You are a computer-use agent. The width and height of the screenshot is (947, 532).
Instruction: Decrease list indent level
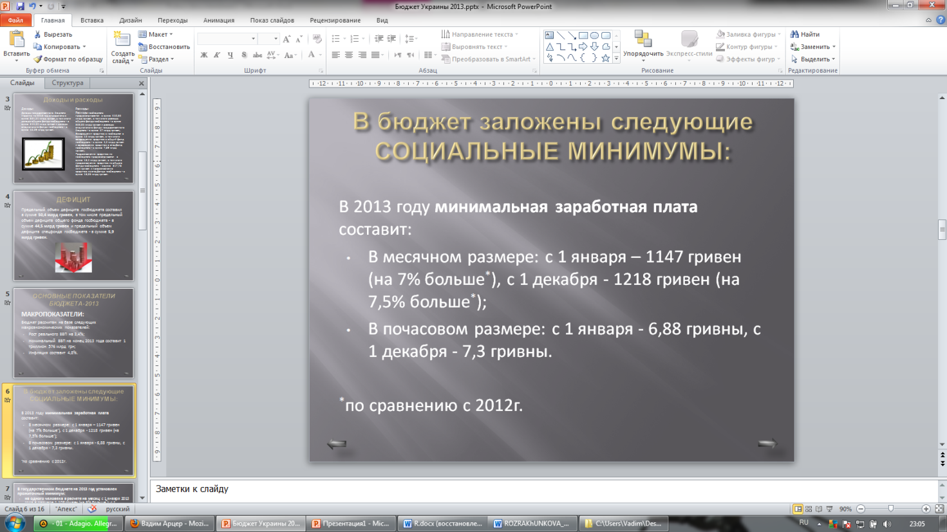(379, 39)
